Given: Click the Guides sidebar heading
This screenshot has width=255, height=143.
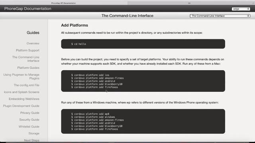Looking at the screenshot, I should (x=33, y=33).
